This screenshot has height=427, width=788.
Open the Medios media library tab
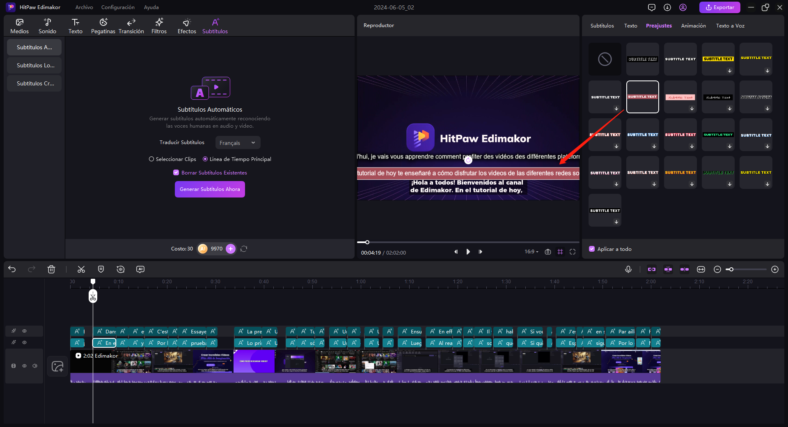[x=19, y=26]
